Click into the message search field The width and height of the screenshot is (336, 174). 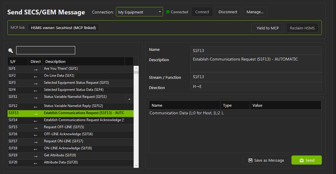tap(46, 50)
